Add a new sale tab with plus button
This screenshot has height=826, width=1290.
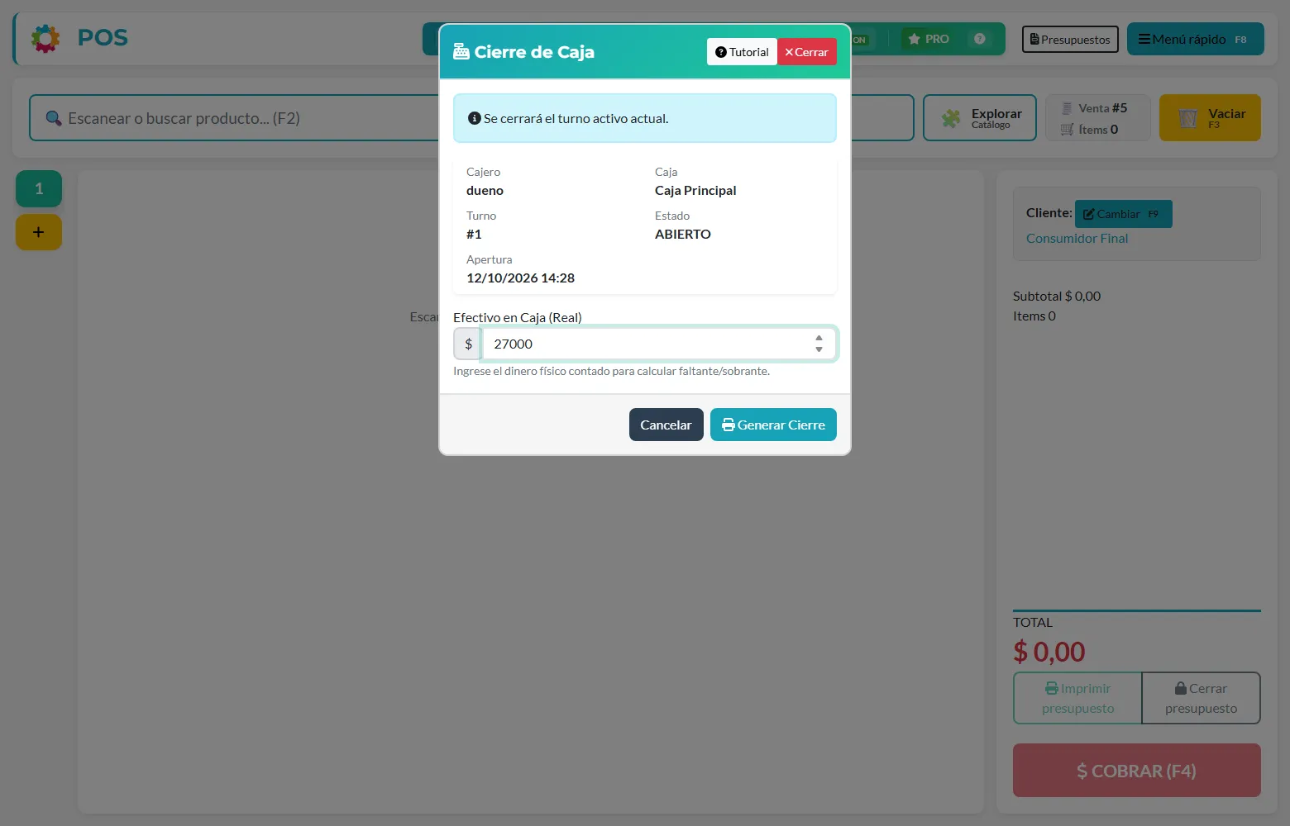pyautogui.click(x=39, y=232)
